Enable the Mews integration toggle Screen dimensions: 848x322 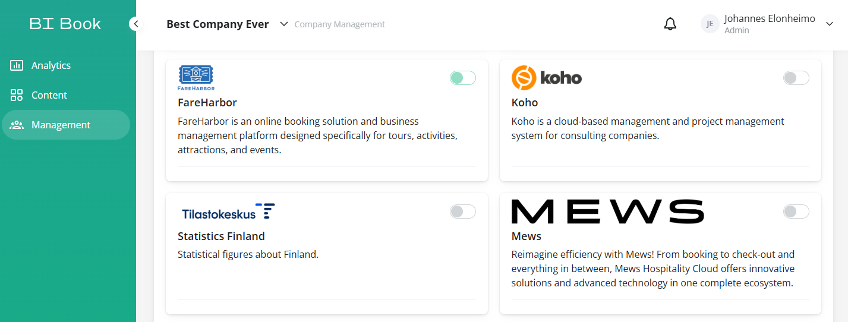click(x=796, y=211)
